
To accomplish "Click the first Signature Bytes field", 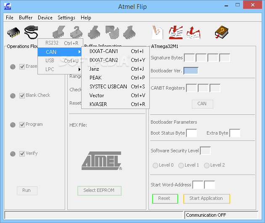I will point(189,58).
